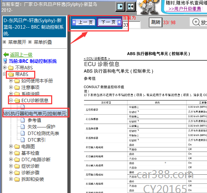
Task: Click the page number input field
Action: click(131, 25)
